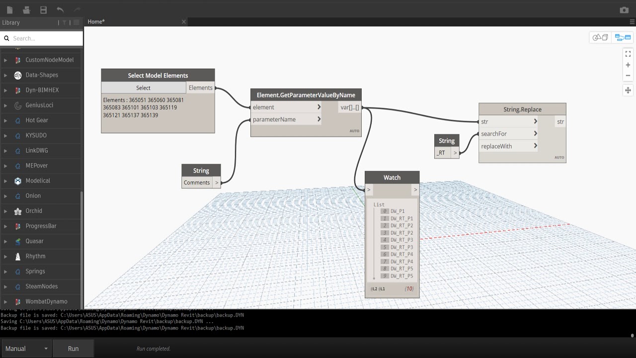636x358 pixels.
Task: Expand the SteamNodes library category
Action: [5, 286]
